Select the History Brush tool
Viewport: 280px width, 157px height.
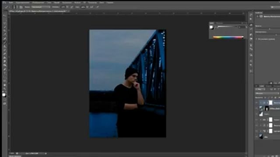click(x=4, y=50)
